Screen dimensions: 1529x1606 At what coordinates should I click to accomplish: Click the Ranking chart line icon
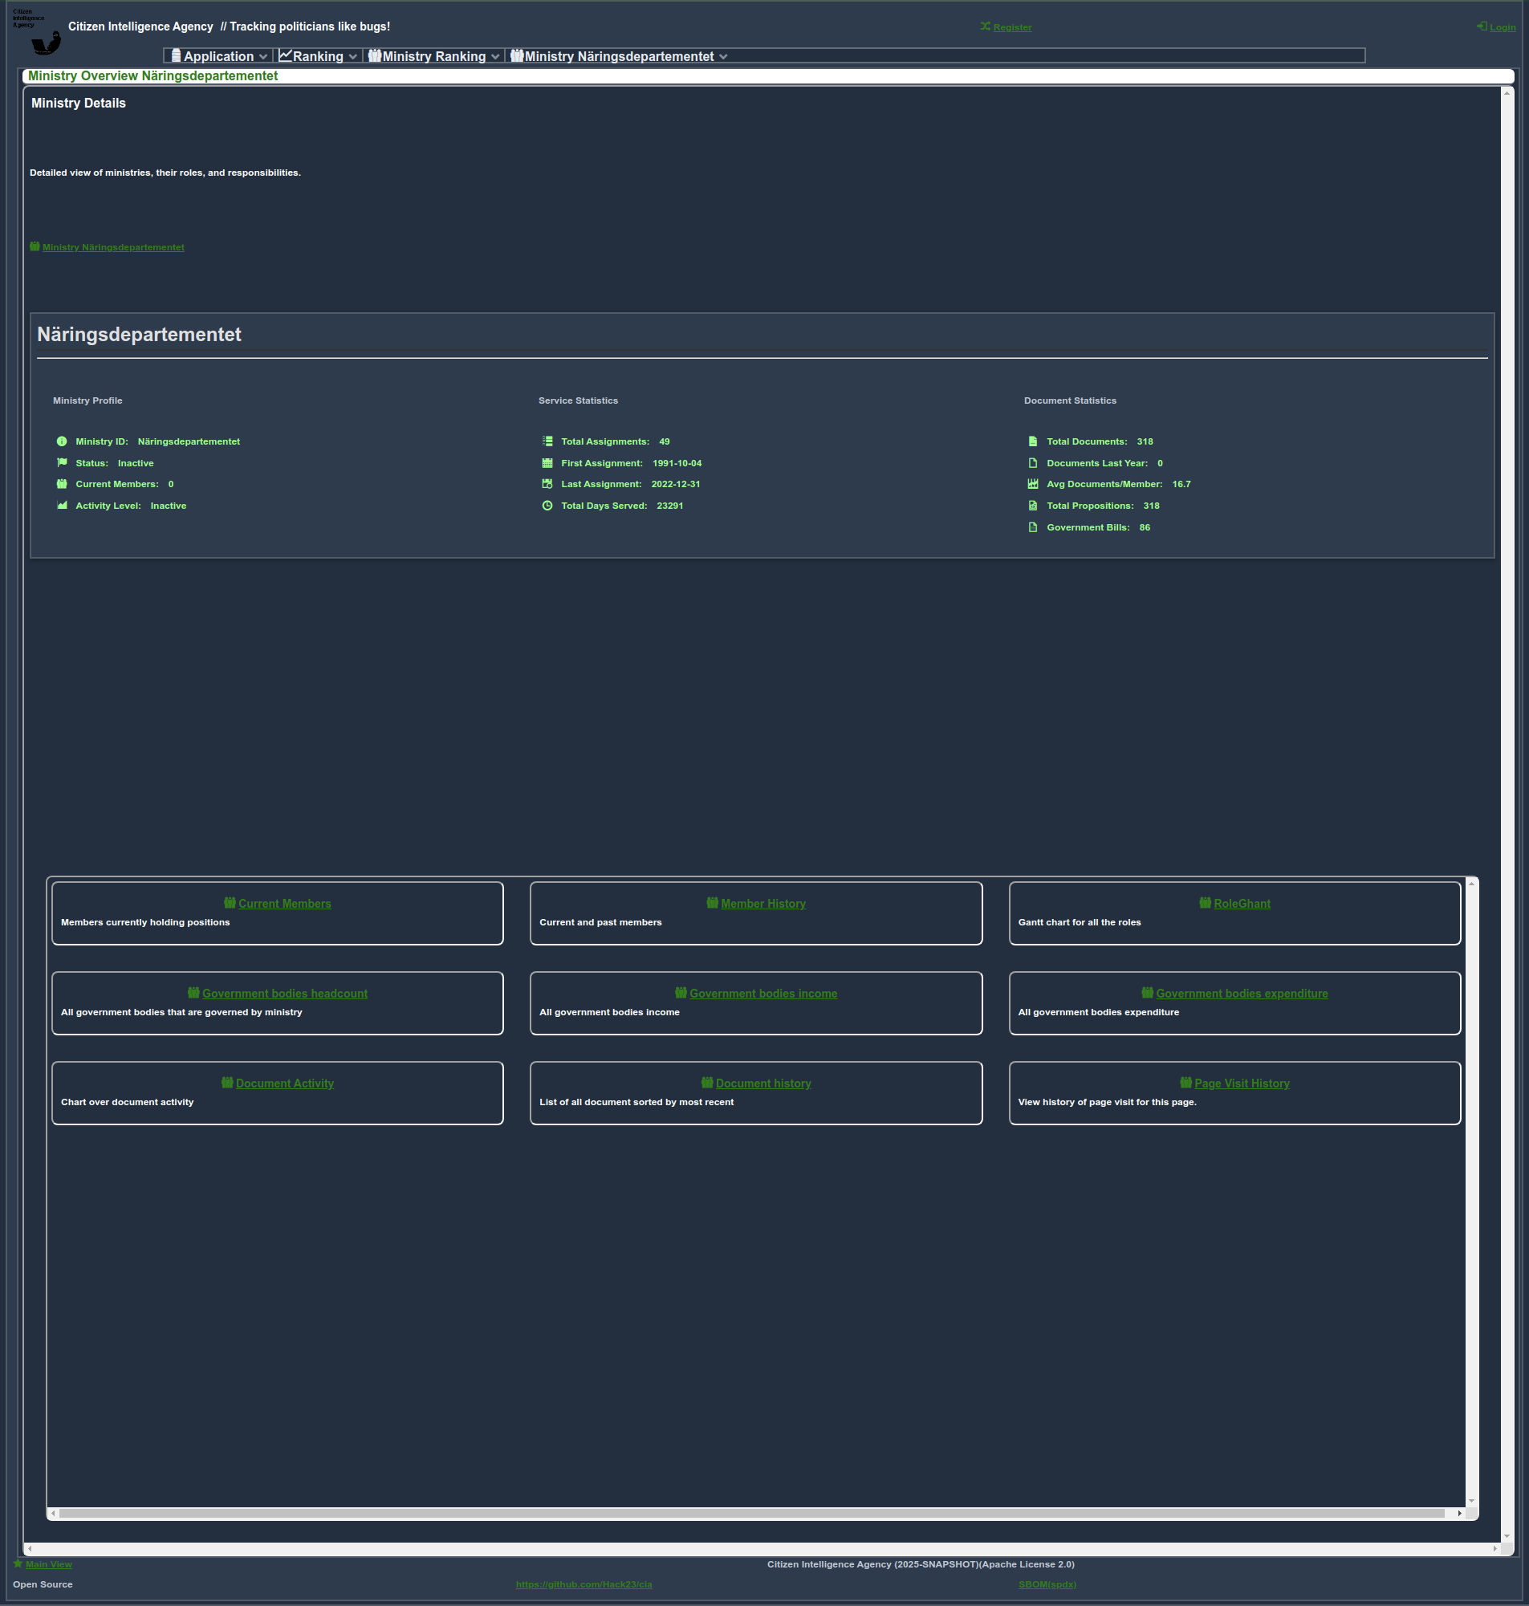[x=285, y=56]
